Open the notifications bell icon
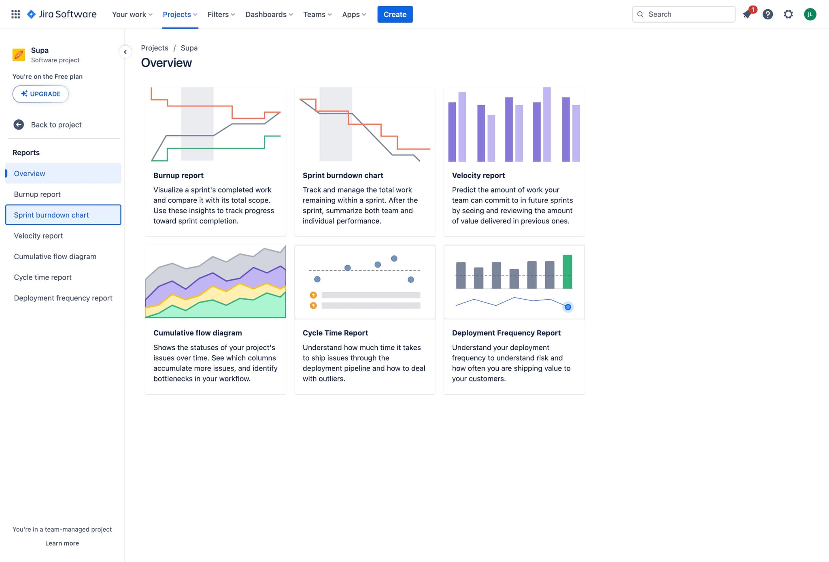This screenshot has width=829, height=562. click(x=747, y=14)
